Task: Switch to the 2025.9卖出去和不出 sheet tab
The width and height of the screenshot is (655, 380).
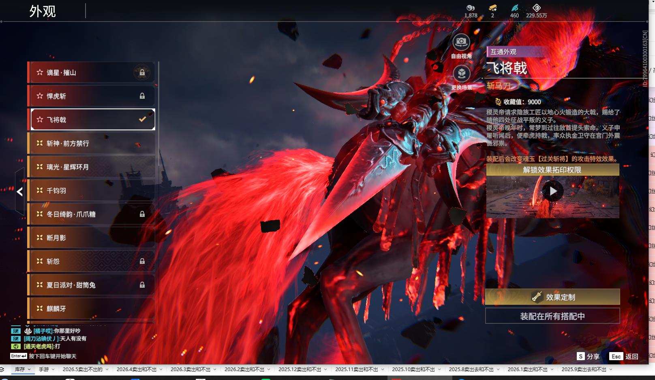Action: point(584,369)
